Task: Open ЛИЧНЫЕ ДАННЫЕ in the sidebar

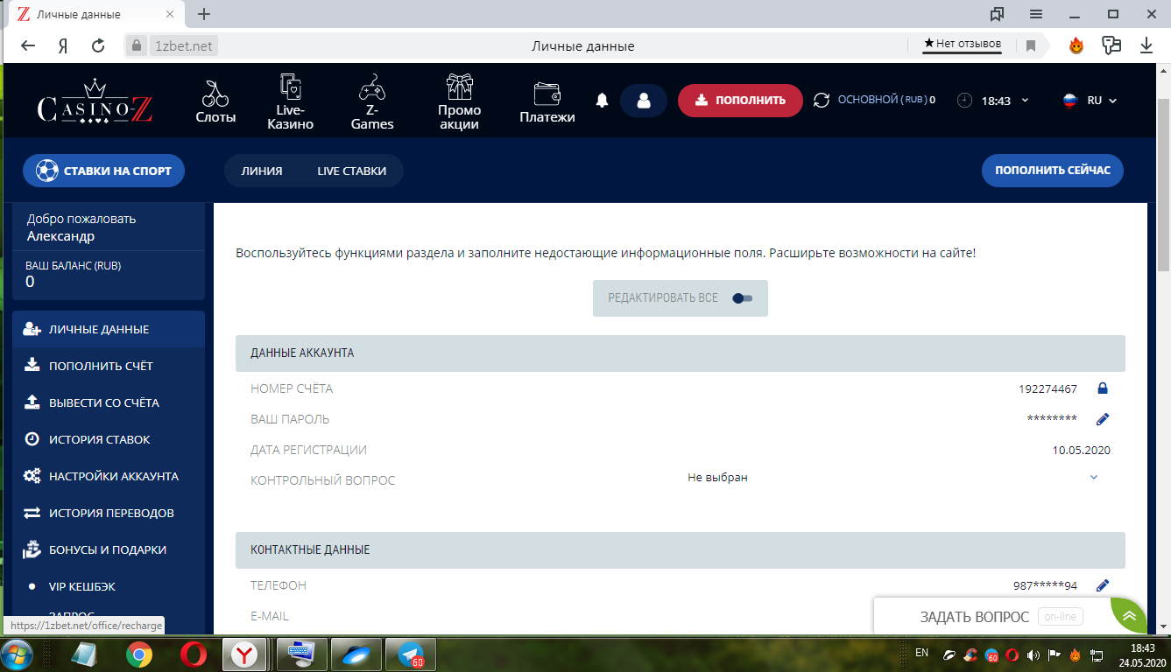Action: (109, 329)
